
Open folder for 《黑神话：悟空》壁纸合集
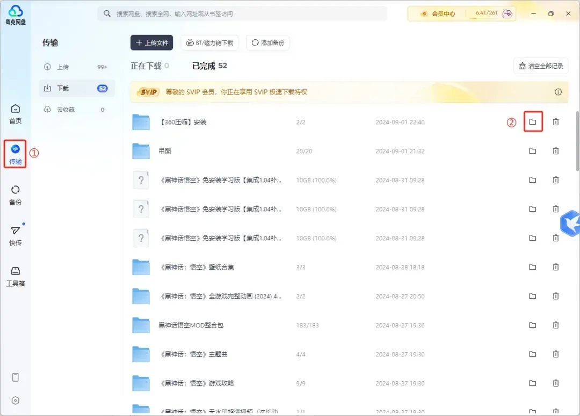coord(532,267)
